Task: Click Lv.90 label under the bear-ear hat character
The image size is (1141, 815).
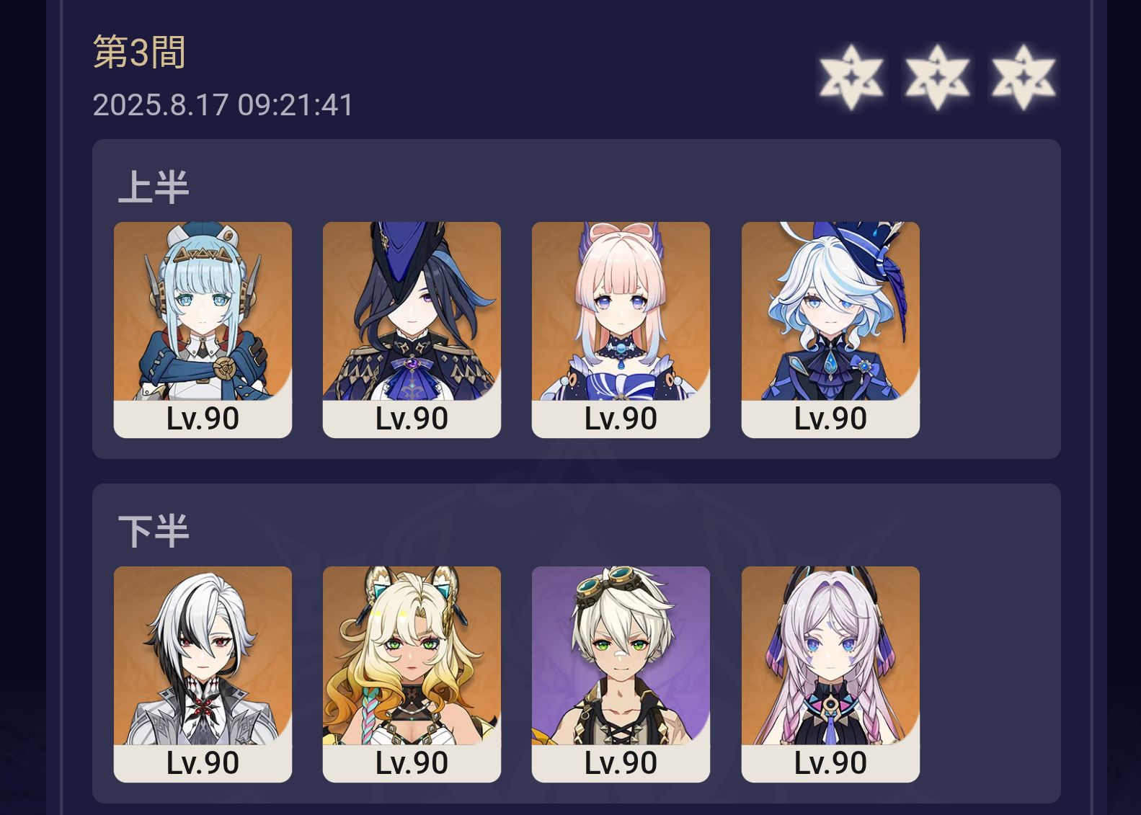Action: 203,419
